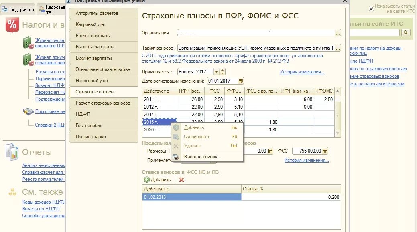Open По страховым взносам link on ИТС panel
This screenshot has height=232, width=417.
click(x=378, y=69)
